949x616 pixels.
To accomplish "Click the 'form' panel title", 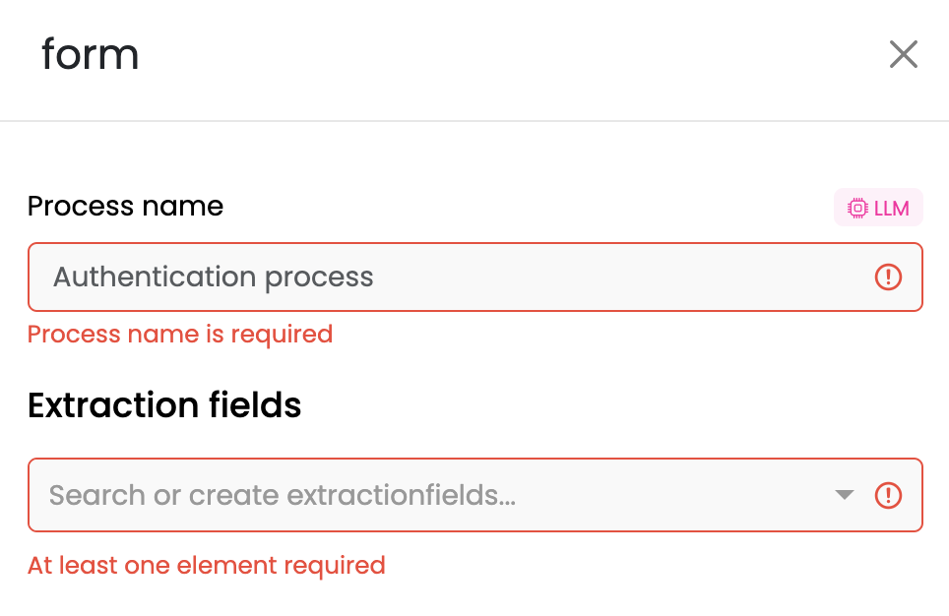I will pyautogui.click(x=91, y=54).
